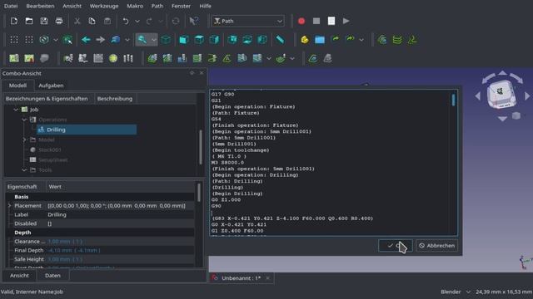The width and height of the screenshot is (533, 299).
Task: Click the Drilling operation toolbar icon
Action: click(x=182, y=58)
